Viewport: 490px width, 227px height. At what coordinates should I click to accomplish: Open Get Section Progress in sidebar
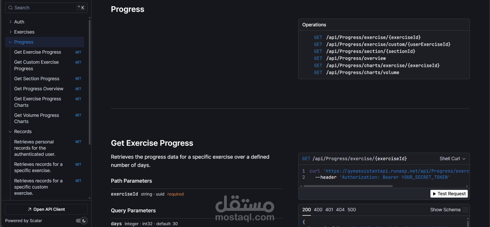coord(37,79)
